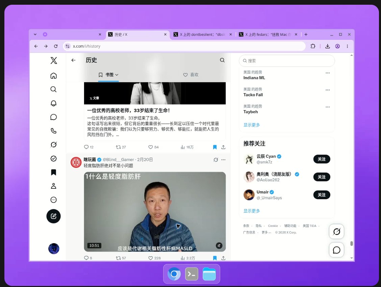Image resolution: width=381 pixels, height=287 pixels.
Task: Open options for Indiana ML trend
Action: (328, 73)
